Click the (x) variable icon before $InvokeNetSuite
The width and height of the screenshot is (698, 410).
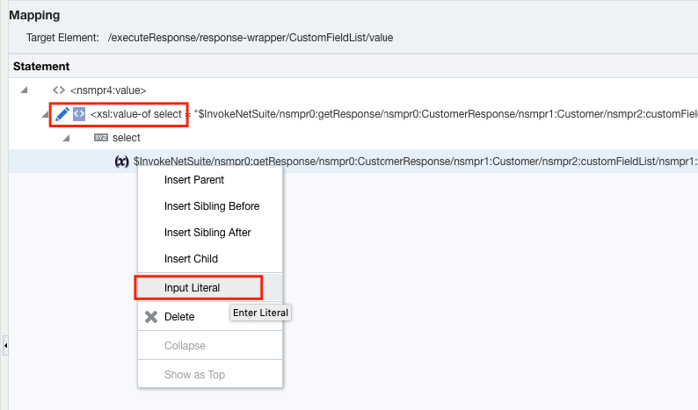122,162
